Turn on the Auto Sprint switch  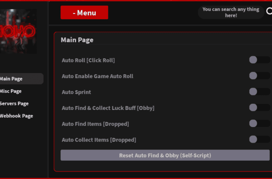click(260, 91)
